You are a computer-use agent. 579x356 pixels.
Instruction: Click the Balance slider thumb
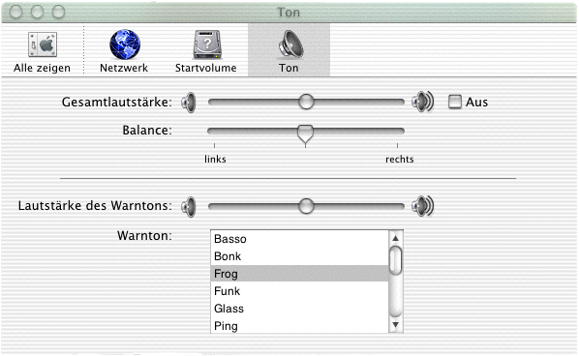coord(305,134)
